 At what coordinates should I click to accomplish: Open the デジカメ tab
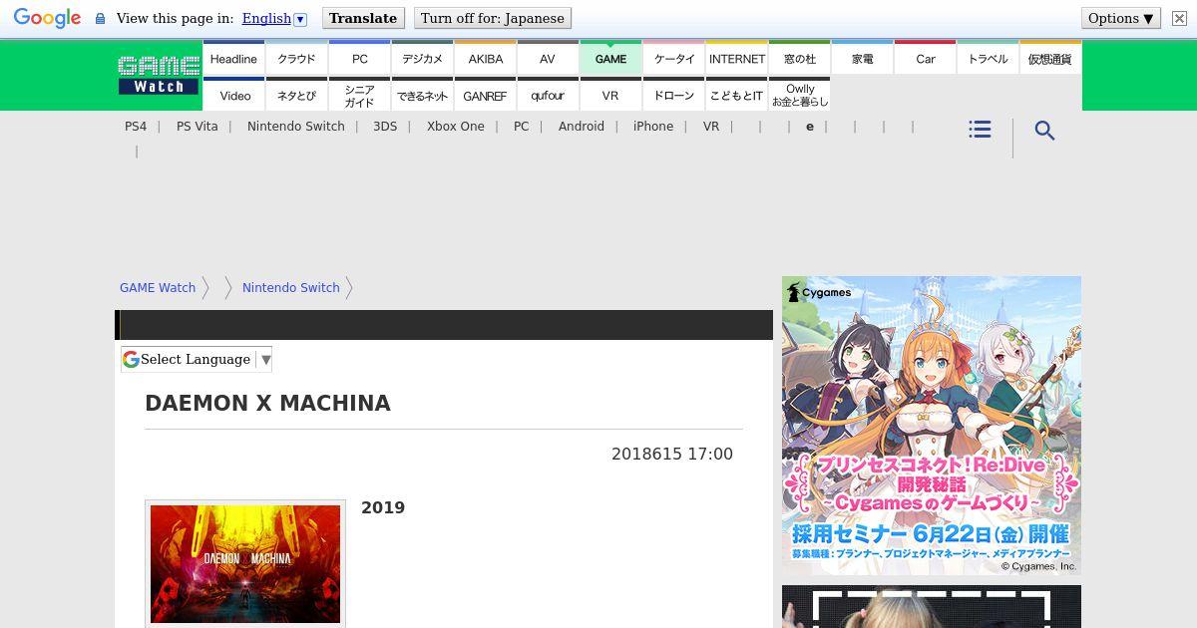click(422, 59)
